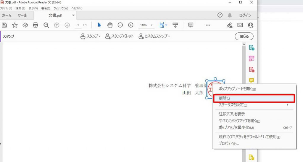303x162 pixels.
Task: Send file by email envelope icon
Action: click(240, 25)
